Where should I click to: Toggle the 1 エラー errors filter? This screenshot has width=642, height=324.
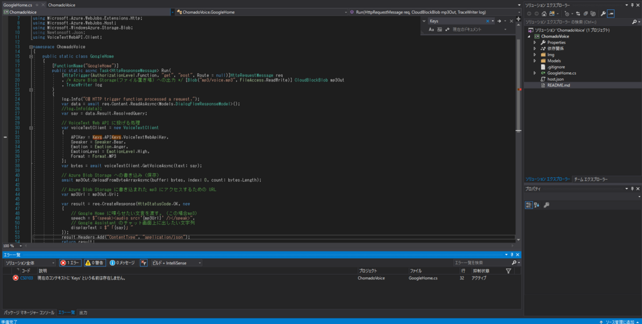(70, 263)
